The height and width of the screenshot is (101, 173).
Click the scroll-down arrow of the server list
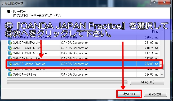(162, 75)
